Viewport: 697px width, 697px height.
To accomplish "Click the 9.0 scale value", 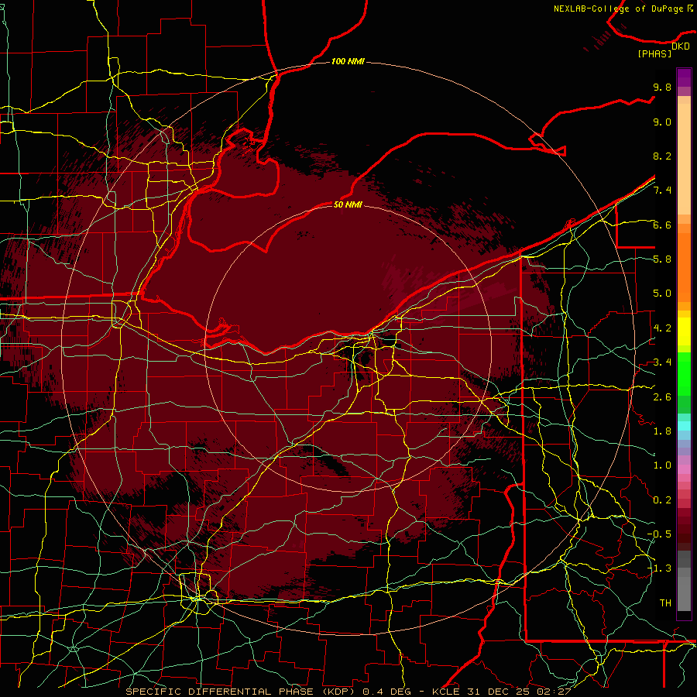I will coord(662,122).
